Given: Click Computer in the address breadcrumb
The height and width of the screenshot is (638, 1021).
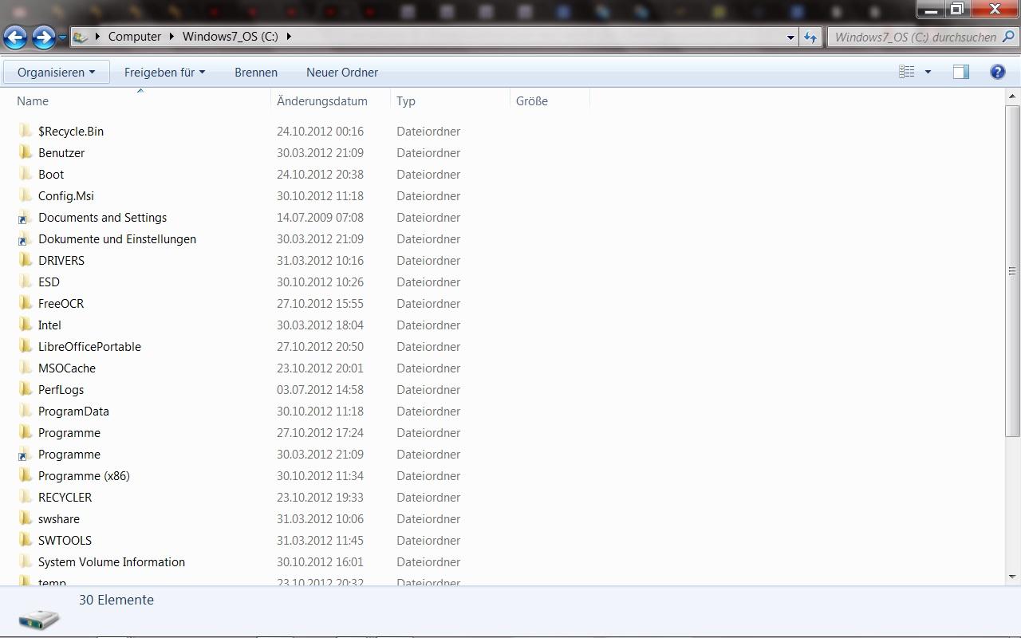Looking at the screenshot, I should (135, 37).
